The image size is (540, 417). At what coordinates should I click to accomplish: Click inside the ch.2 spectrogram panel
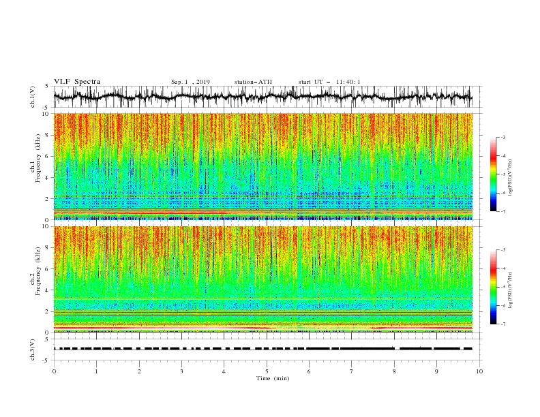[x=262, y=279]
